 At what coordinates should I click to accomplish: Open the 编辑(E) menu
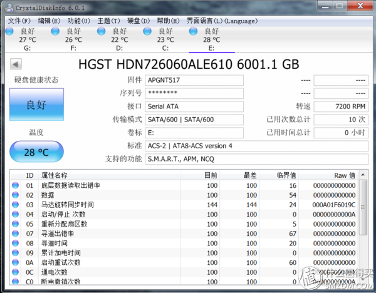pyautogui.click(x=49, y=21)
